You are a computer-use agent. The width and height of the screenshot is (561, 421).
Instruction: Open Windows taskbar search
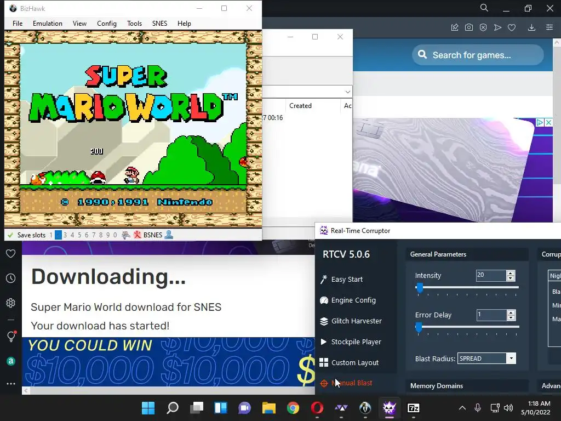(x=173, y=408)
